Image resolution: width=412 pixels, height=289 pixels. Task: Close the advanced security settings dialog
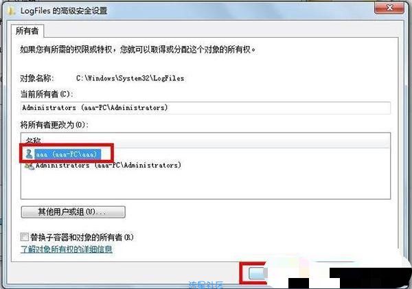click(x=389, y=8)
